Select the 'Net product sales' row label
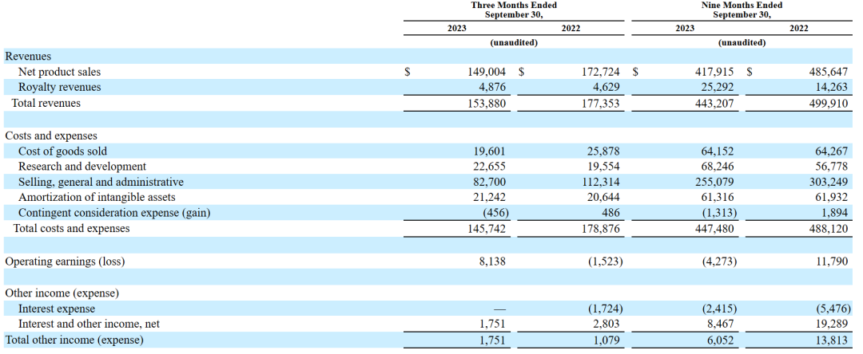 tap(59, 72)
